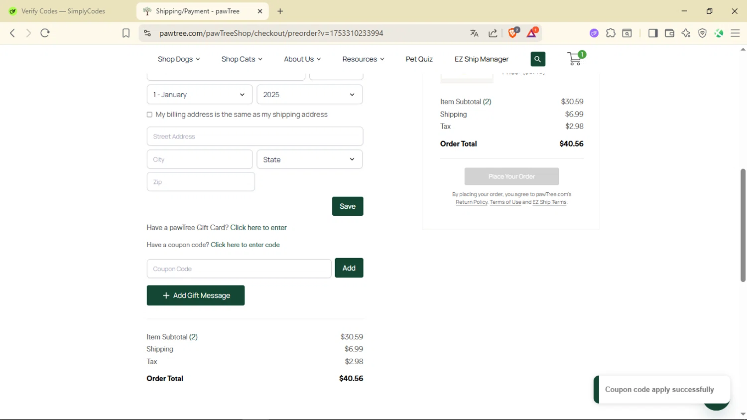
Task: Click into the Zip field
Action: point(201,182)
